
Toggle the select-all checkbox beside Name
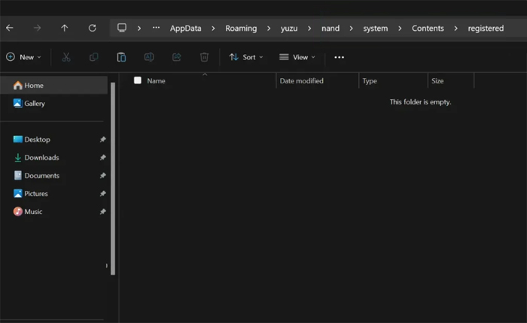[x=138, y=80]
